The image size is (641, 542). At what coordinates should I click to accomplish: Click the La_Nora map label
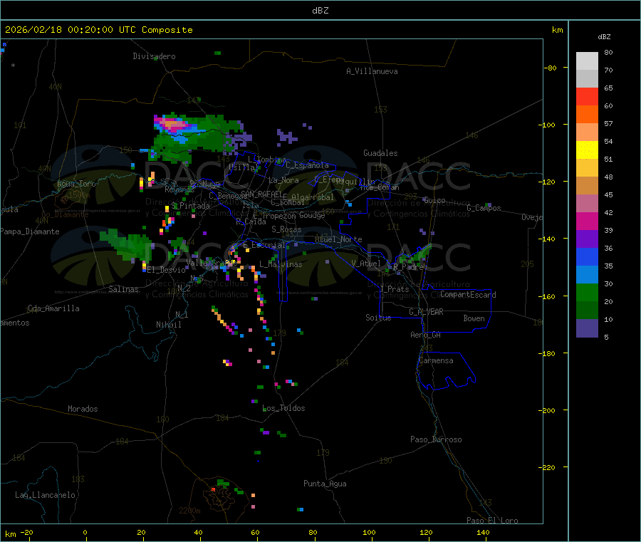click(283, 180)
